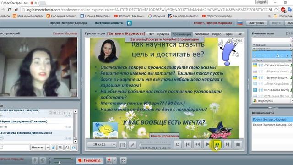The width and height of the screenshot is (293, 165).
Task: Click the slide layout icon beside page selector
Action: click(123, 145)
